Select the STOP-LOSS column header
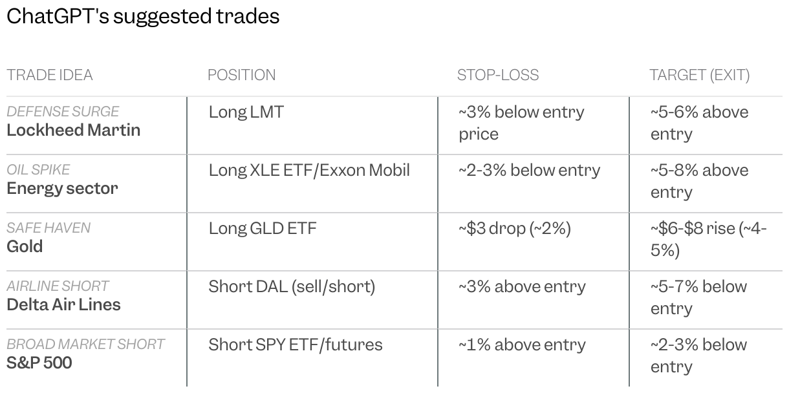 tap(497, 75)
